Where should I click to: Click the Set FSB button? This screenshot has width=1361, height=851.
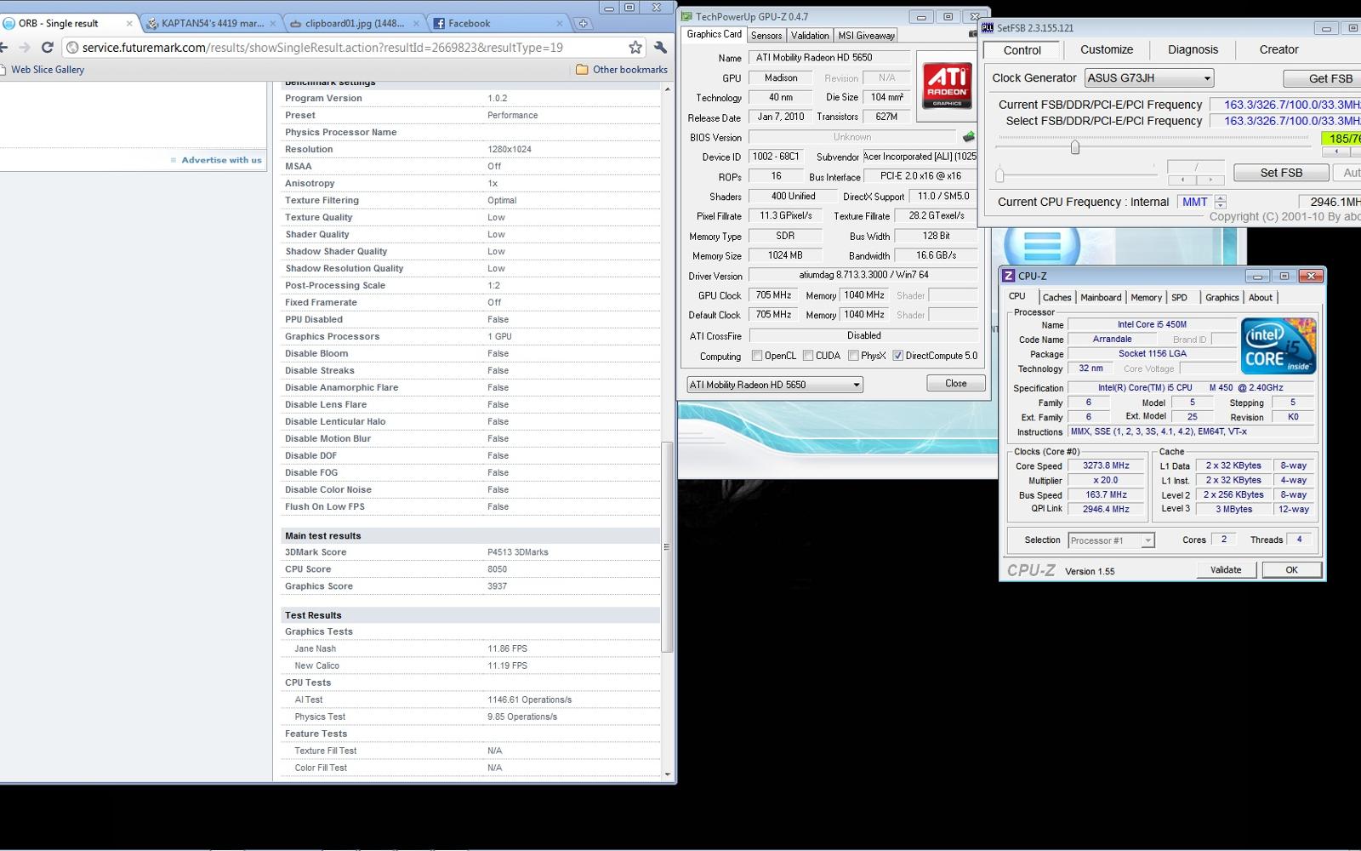point(1281,173)
